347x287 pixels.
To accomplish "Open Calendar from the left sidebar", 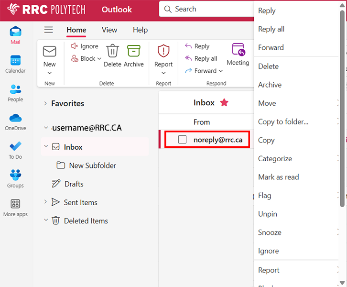I will coord(15,64).
